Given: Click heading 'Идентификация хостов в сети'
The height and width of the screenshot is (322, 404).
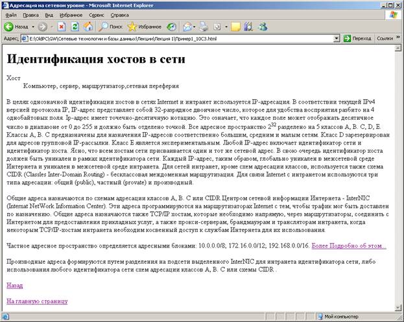Looking at the screenshot, I should (96, 59).
